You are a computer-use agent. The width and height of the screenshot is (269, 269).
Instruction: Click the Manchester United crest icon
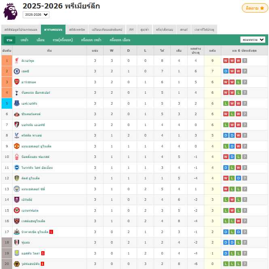(x=17, y=146)
